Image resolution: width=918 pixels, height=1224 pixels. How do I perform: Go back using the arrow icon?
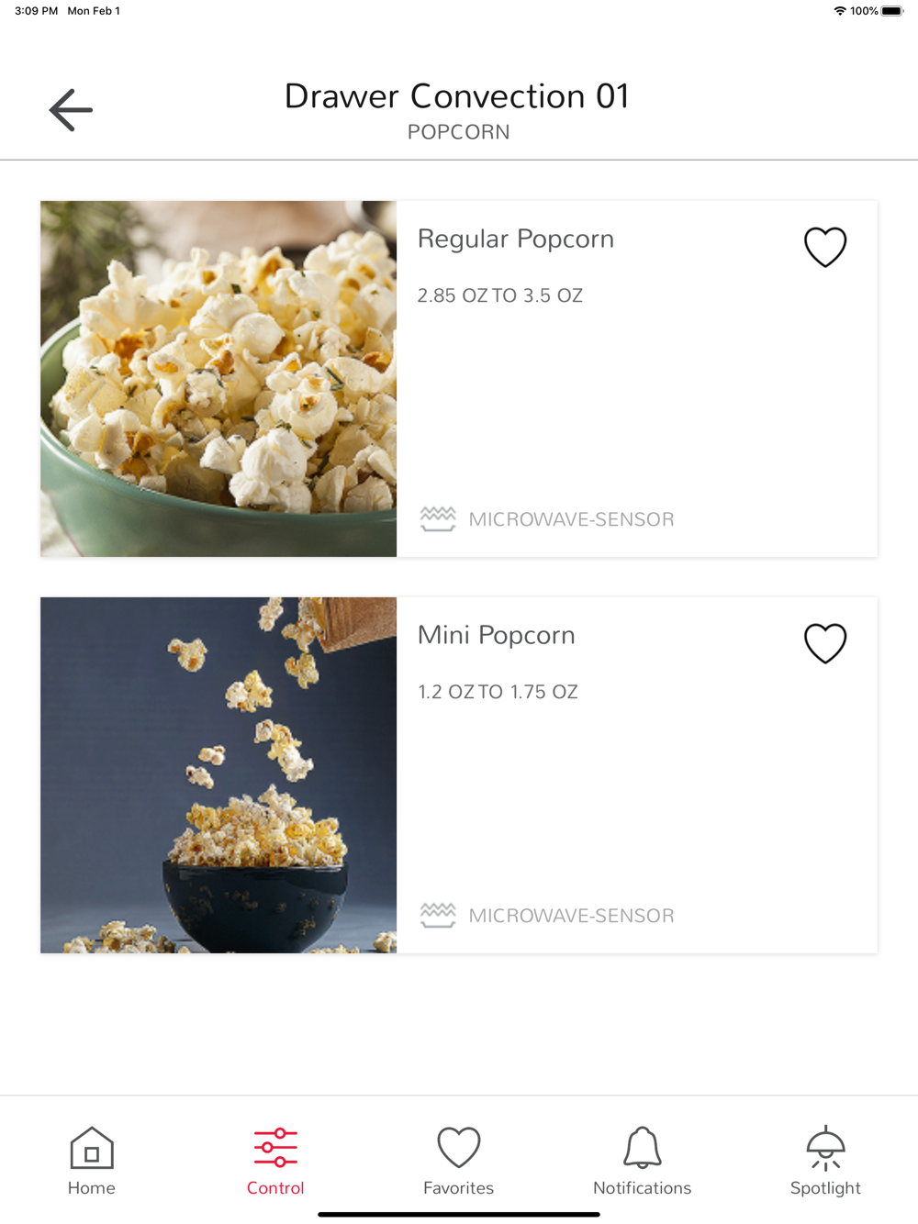point(71,110)
